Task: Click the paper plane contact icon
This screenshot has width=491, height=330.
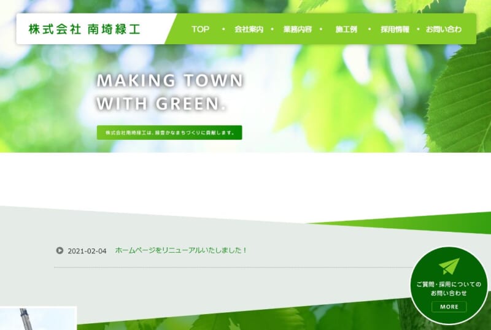Action: [449, 266]
